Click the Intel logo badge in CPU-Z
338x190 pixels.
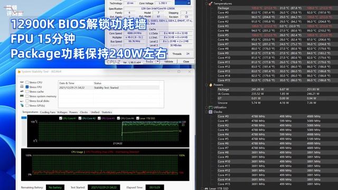pyautogui.click(x=182, y=2)
